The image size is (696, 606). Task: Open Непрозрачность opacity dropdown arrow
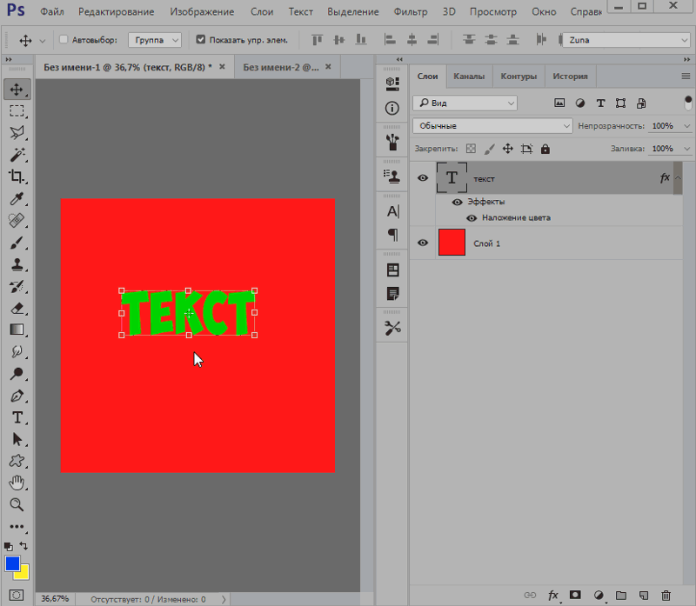(x=687, y=126)
